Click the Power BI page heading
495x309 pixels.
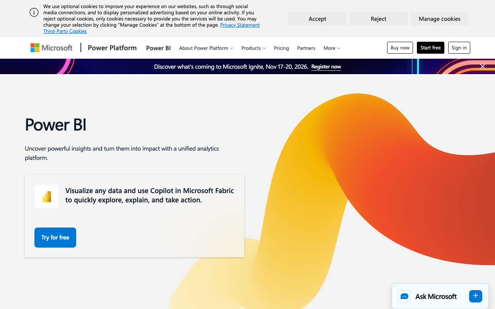56,125
